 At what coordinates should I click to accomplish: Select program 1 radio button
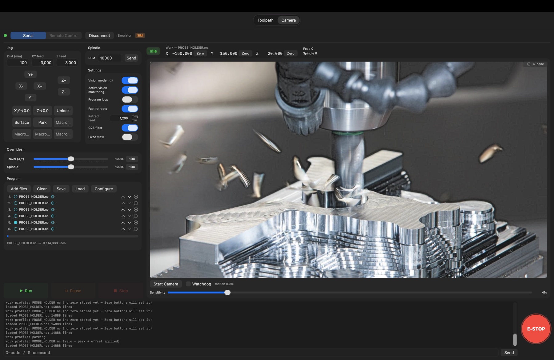[16, 197]
